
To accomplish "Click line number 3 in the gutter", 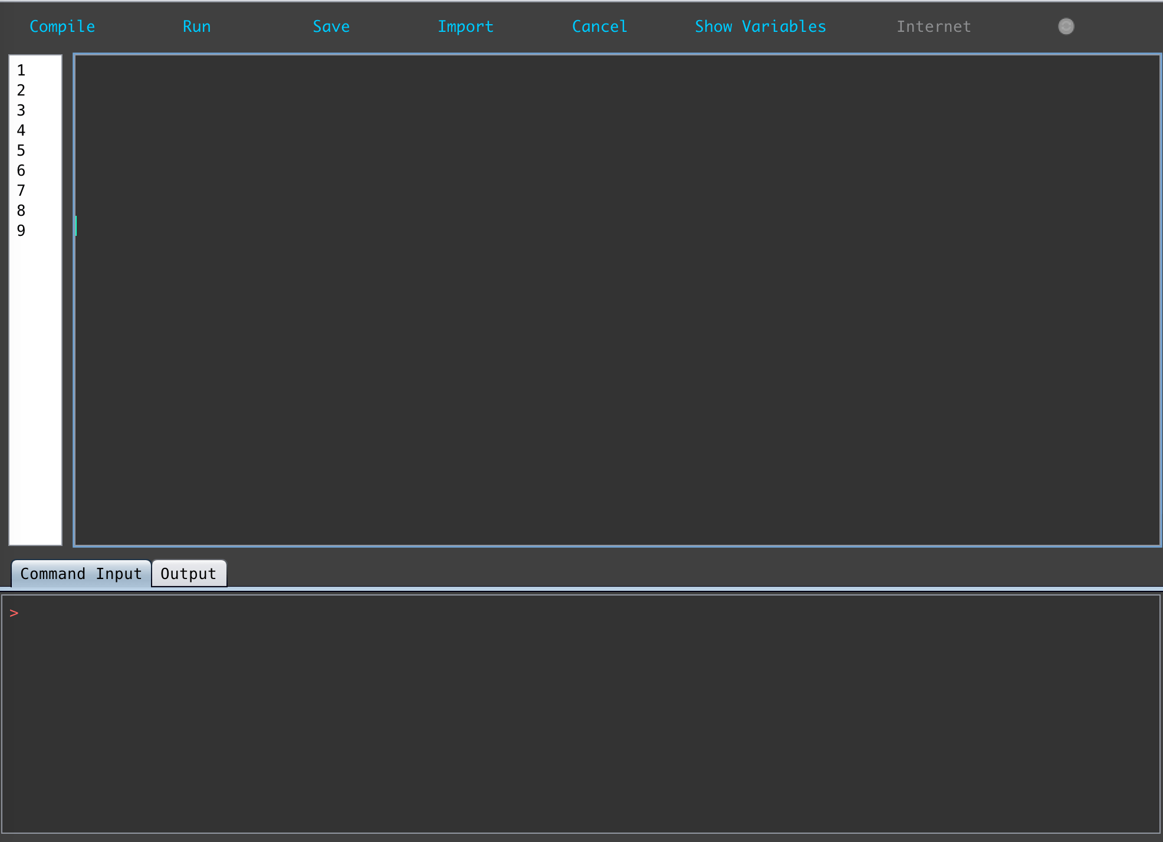I will click(21, 111).
